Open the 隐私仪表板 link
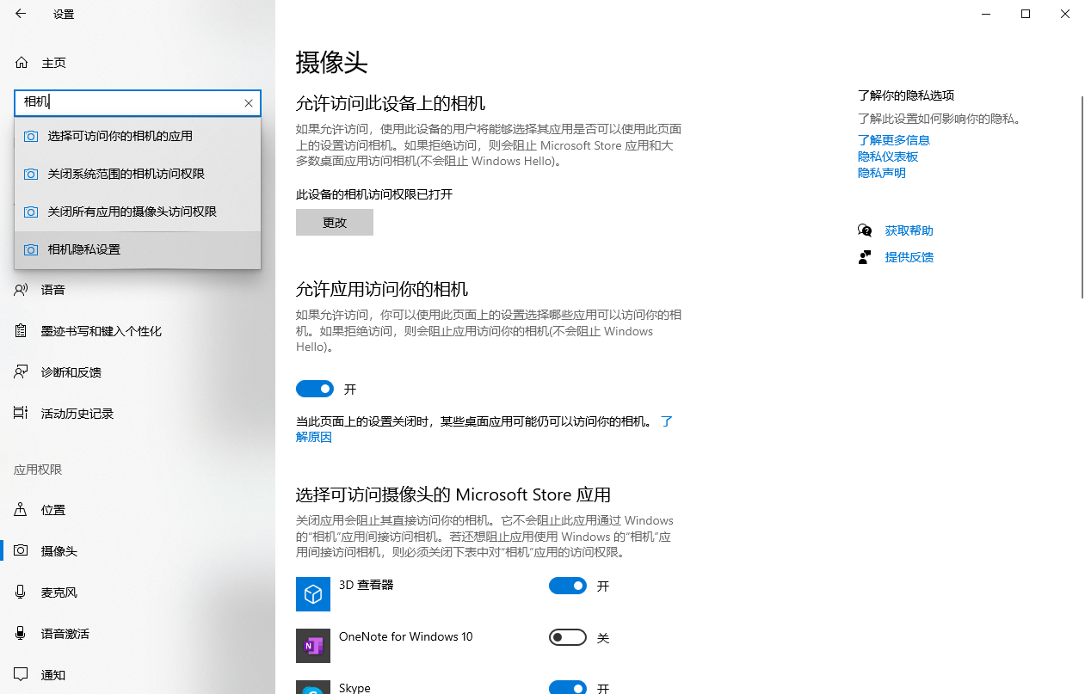This screenshot has height=694, width=1085. (888, 157)
